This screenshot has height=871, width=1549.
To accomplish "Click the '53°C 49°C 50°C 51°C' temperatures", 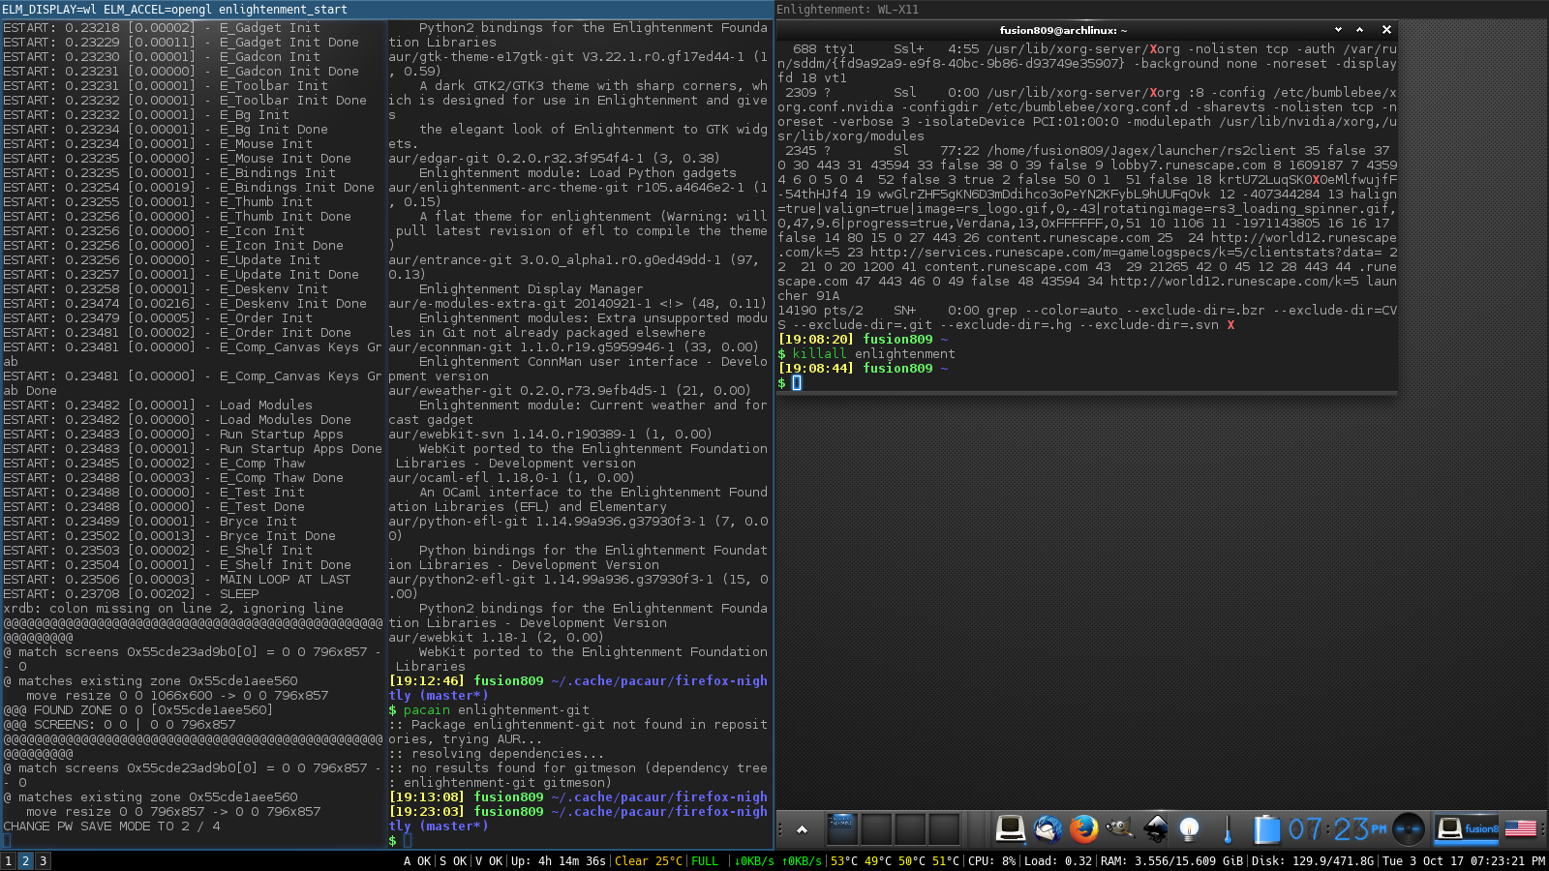I will (895, 860).
